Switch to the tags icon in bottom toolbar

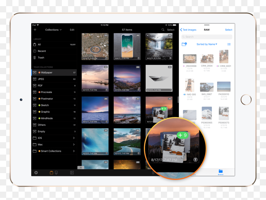pyautogui.click(x=56, y=172)
